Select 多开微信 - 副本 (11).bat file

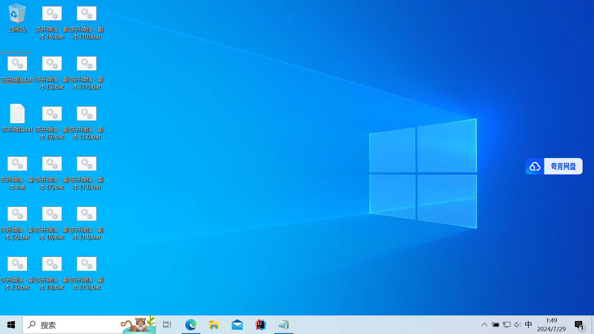pyautogui.click(x=87, y=73)
